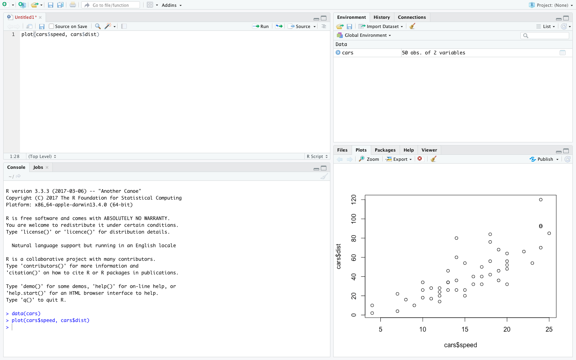Remove current plot with red X icon
This screenshot has width=576, height=360.
(420, 159)
